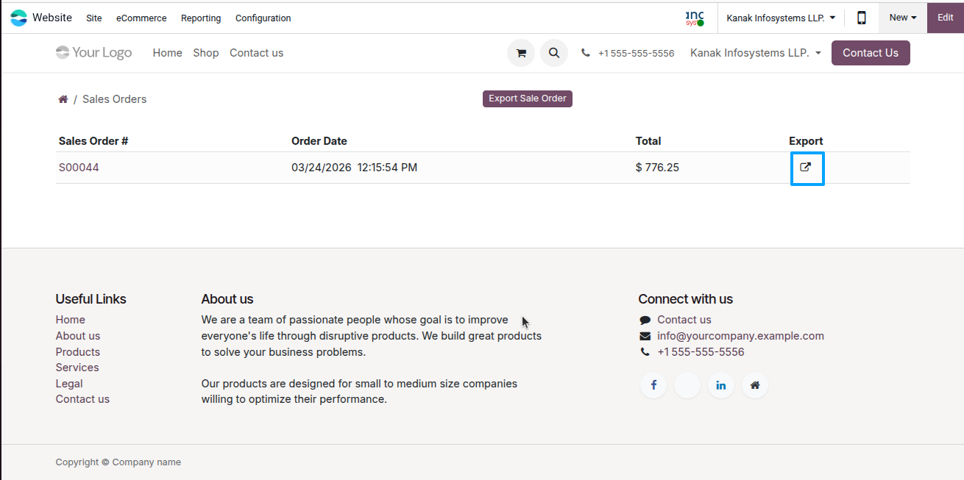Image resolution: width=964 pixels, height=480 pixels.
Task: Click the Edit button
Action: point(946,18)
